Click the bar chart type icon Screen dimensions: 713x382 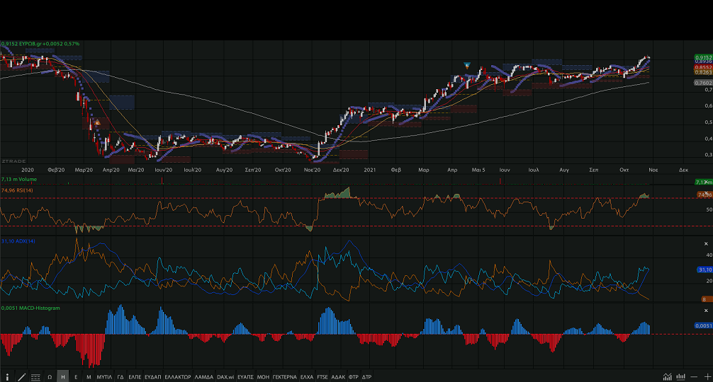(680, 377)
